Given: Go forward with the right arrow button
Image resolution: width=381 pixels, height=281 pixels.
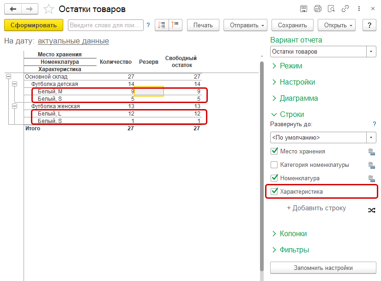Looking at the screenshot, I should point(30,9).
